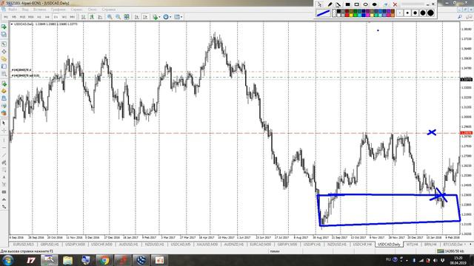This screenshot has width=474, height=266.
Task: Choose the outlined ellipse drawing tool
Action: [x=365, y=4]
